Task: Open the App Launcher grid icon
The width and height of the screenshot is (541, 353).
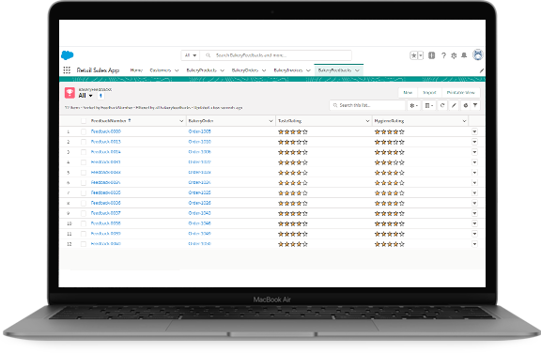Action: click(x=67, y=70)
